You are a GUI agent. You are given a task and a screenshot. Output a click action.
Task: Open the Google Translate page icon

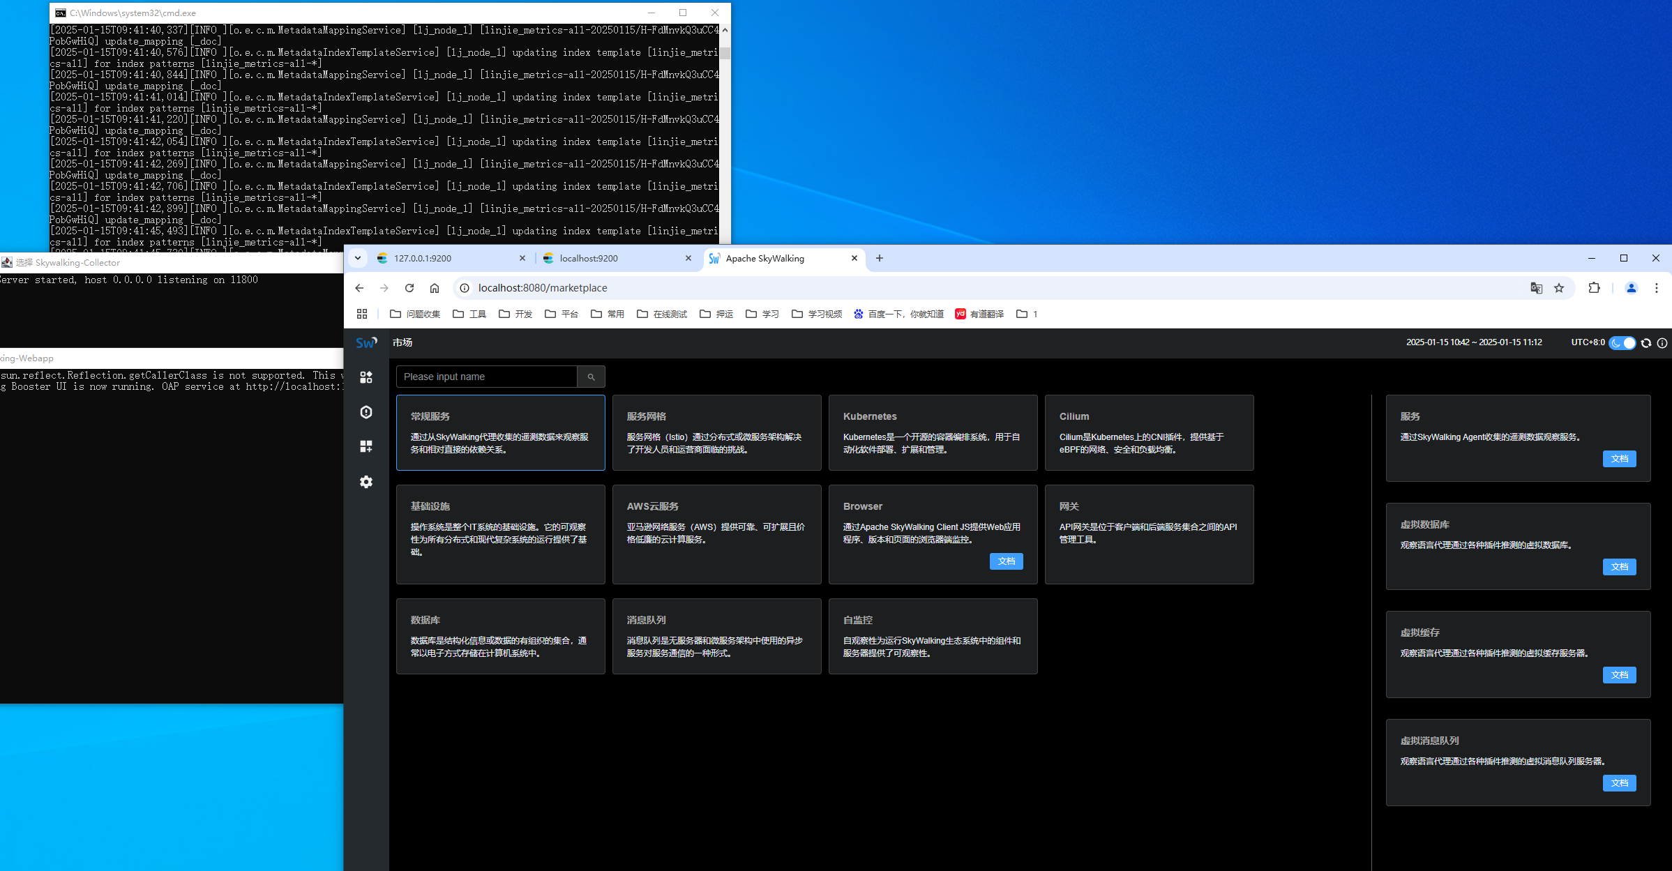1536,288
